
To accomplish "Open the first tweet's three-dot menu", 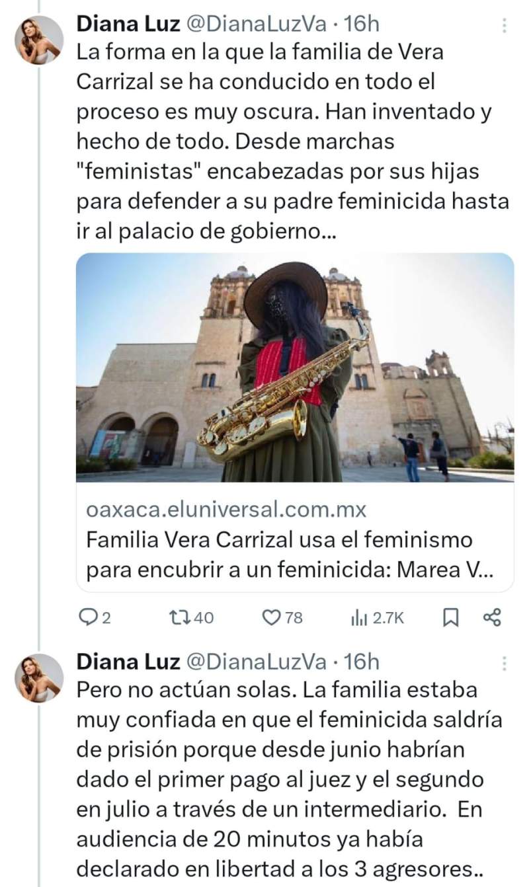I will [505, 26].
